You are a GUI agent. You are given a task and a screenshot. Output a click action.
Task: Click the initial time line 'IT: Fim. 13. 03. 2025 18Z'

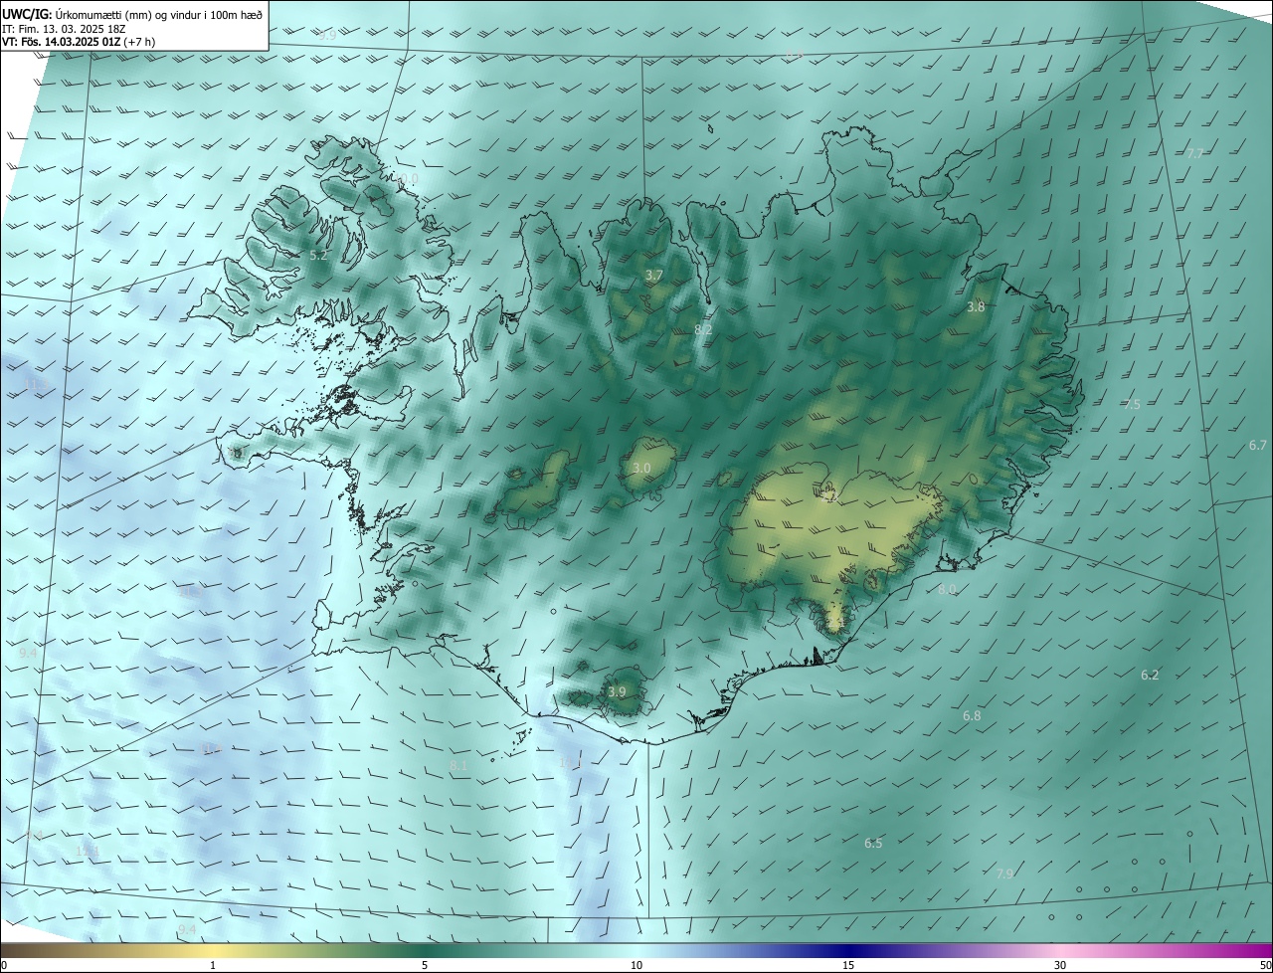(x=64, y=28)
